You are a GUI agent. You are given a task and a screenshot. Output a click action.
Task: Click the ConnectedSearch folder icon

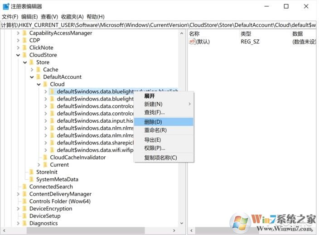click(x=24, y=187)
